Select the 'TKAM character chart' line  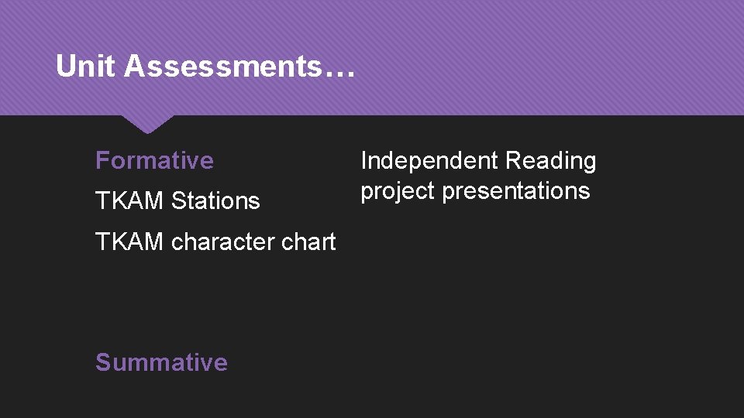(215, 242)
